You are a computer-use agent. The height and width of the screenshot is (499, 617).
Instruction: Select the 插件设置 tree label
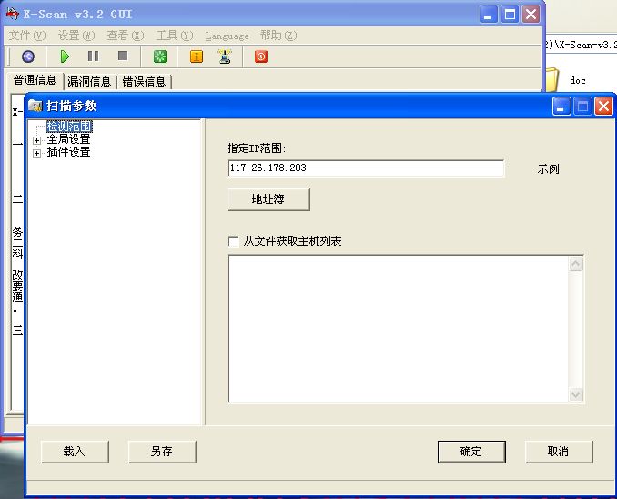(x=68, y=152)
